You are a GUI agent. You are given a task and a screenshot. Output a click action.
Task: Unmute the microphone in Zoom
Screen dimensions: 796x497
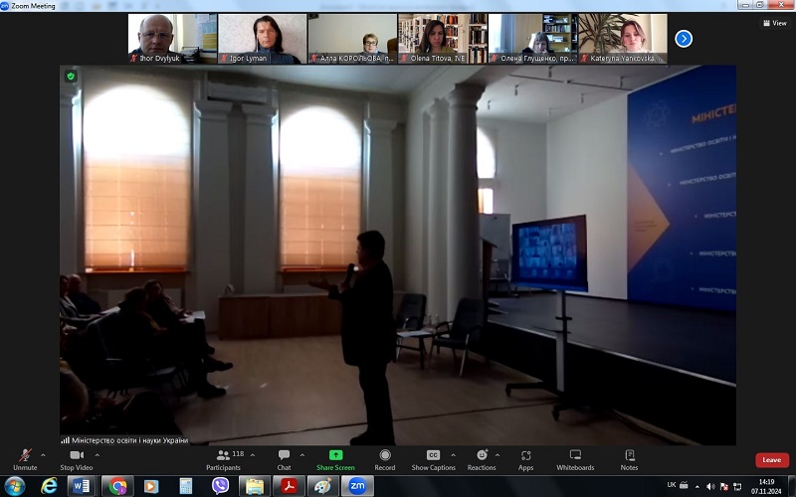[25, 459]
